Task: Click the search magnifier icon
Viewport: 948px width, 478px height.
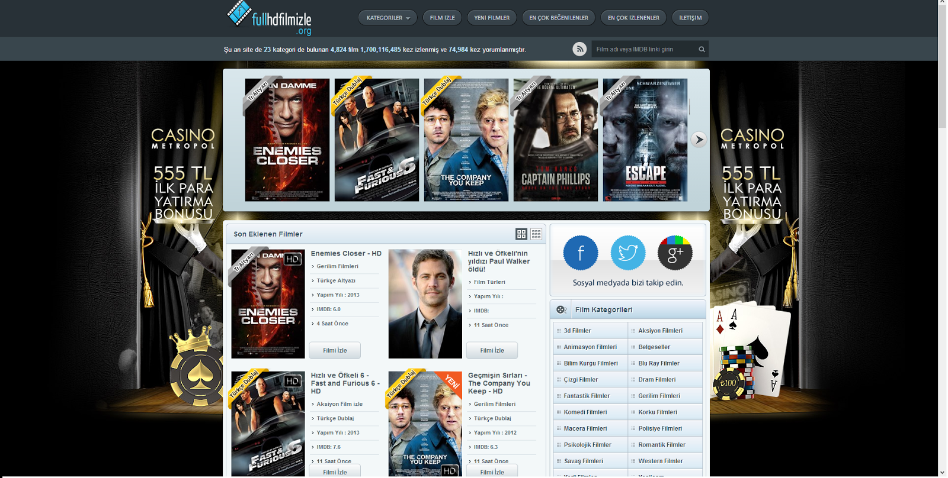Action: tap(702, 49)
